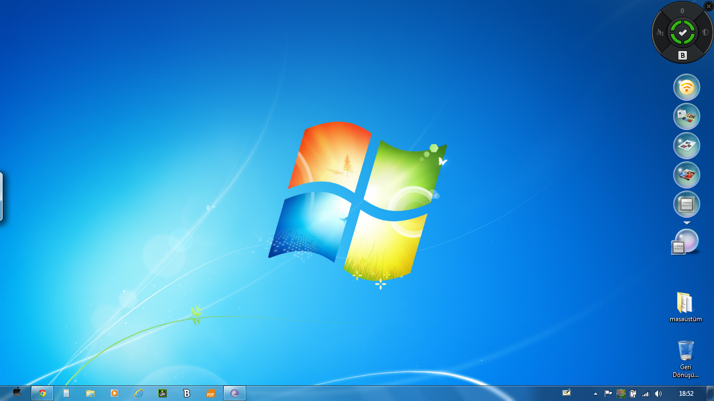Open the battery power plug tray icon

tap(634, 393)
